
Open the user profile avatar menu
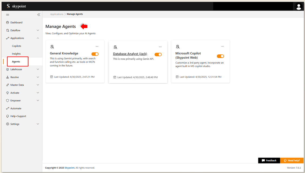299,6
